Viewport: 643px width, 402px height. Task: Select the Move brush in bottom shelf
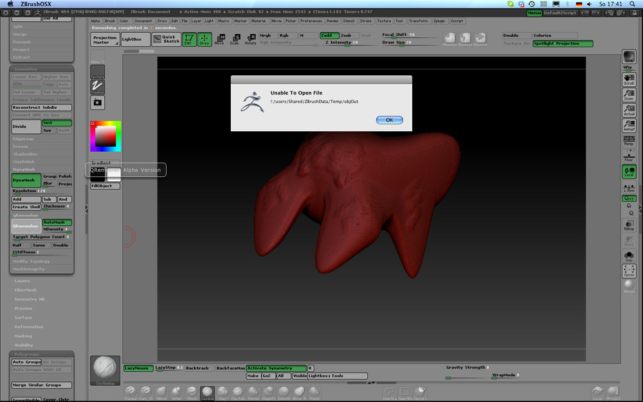click(x=161, y=393)
